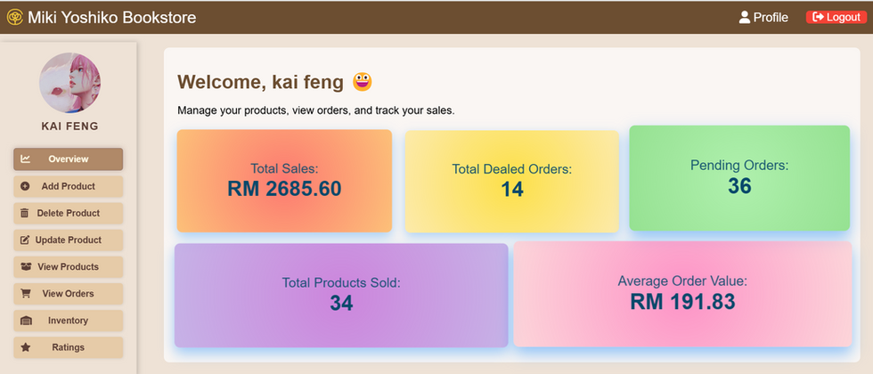Open the Profile link in header
The height and width of the screenshot is (374, 873).
[763, 17]
